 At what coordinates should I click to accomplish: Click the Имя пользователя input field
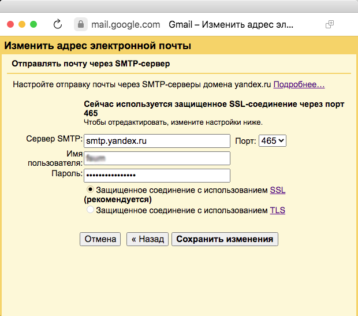(x=157, y=158)
